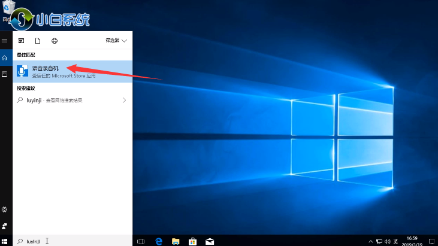This screenshot has height=246, width=438.
Task: Open File Explorer from the taskbar
Action: tap(176, 241)
